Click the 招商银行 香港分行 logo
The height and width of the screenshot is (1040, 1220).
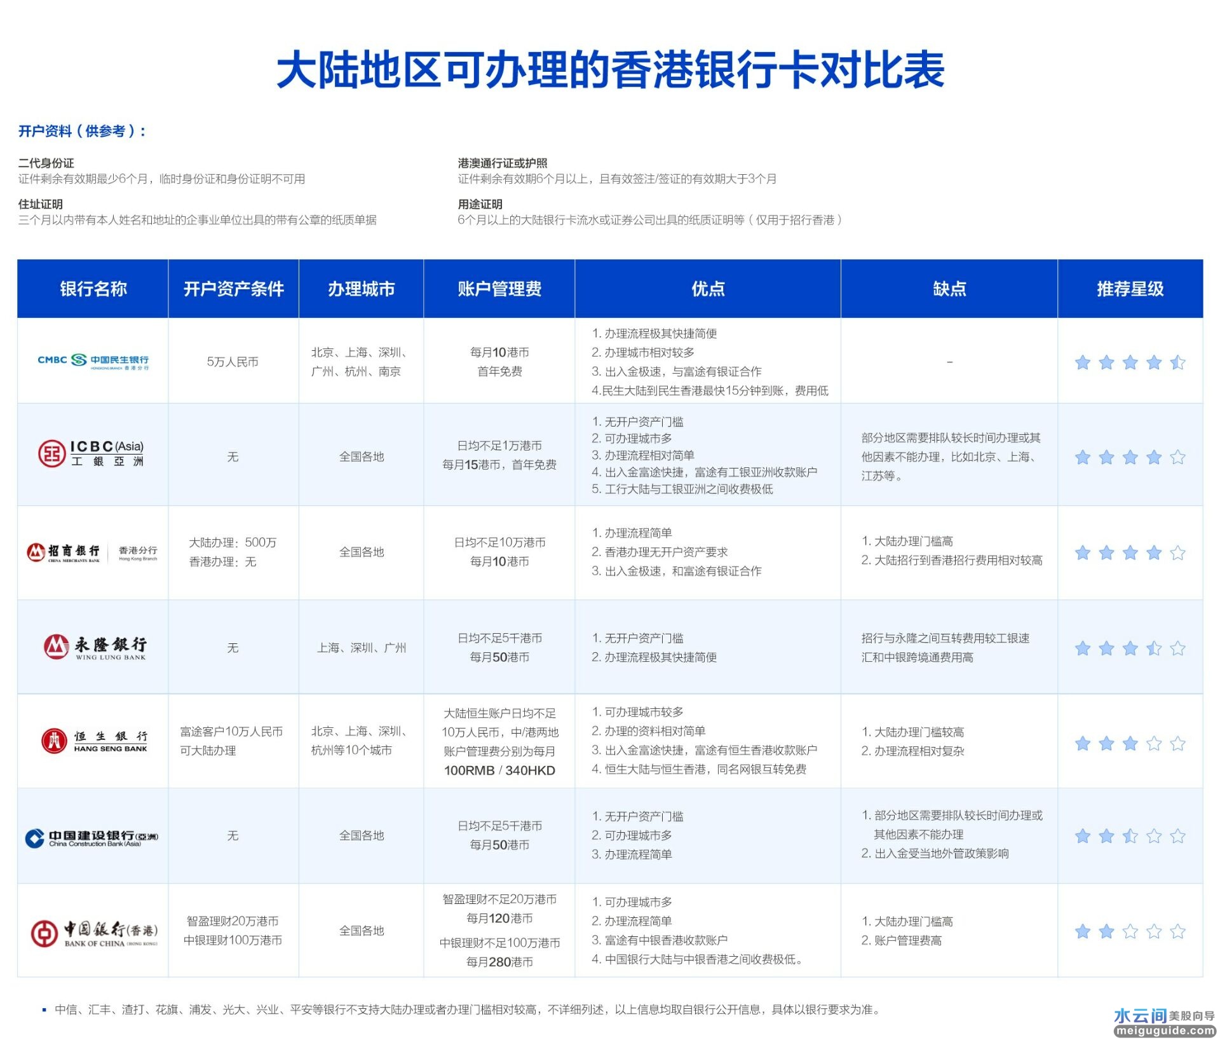click(92, 552)
